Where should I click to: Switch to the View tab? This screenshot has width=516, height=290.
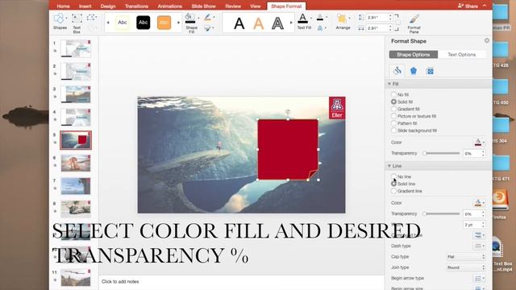click(256, 6)
